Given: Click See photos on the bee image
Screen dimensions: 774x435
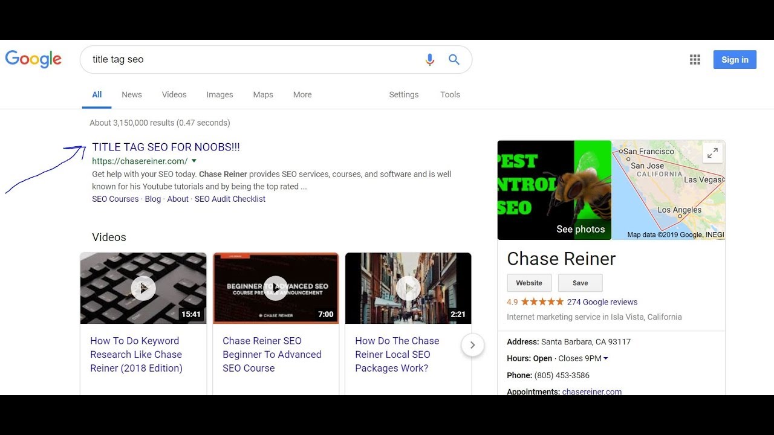Looking at the screenshot, I should (x=580, y=229).
